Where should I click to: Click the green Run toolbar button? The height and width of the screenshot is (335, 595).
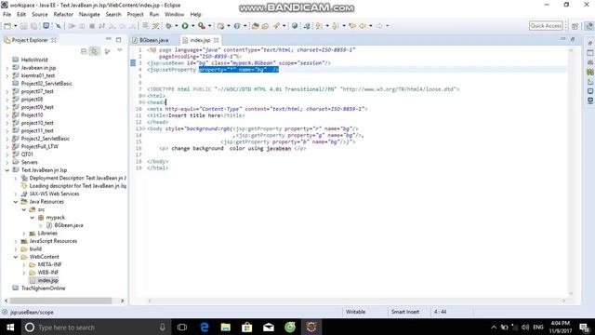coord(185,26)
